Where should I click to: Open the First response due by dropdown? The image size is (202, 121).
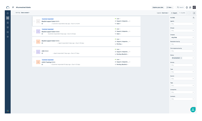[182, 51]
